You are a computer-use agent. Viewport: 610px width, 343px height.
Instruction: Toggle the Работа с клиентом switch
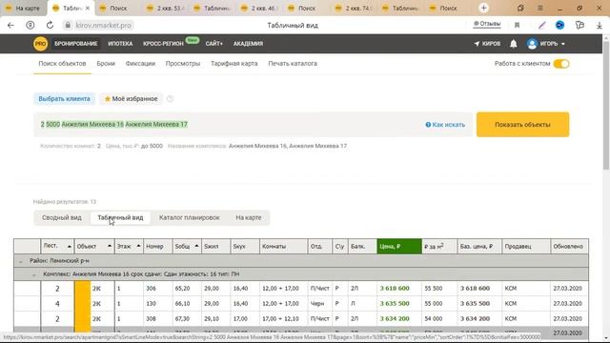[561, 64]
